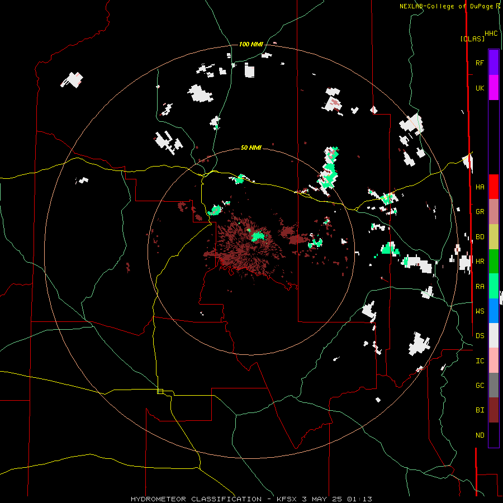Pick the dark green HR legend swatch
This screenshot has height=503, width=503.
click(x=493, y=262)
